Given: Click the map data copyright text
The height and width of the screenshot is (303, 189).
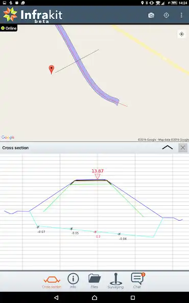Looking at the screenshot, I should 163,140.
